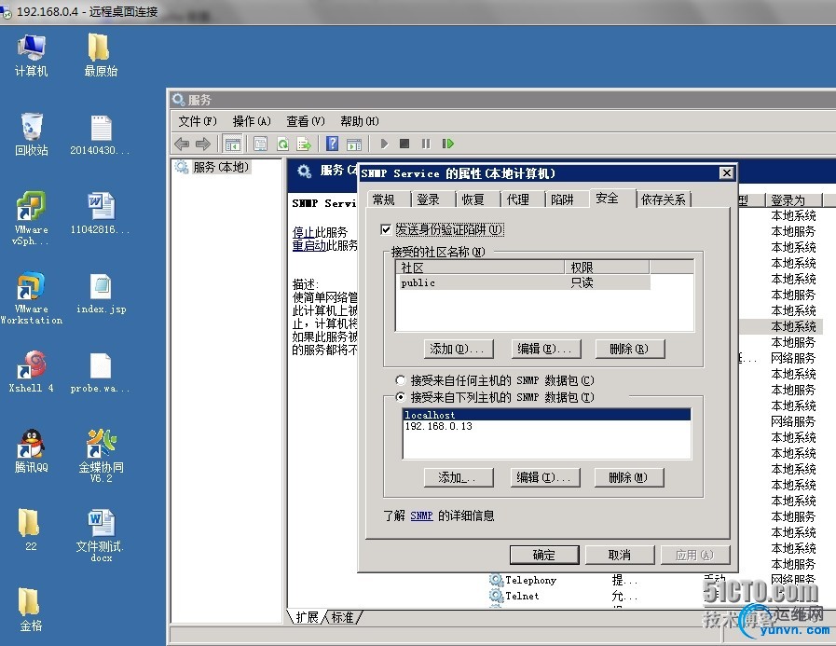Click the 取消 button

[620, 555]
